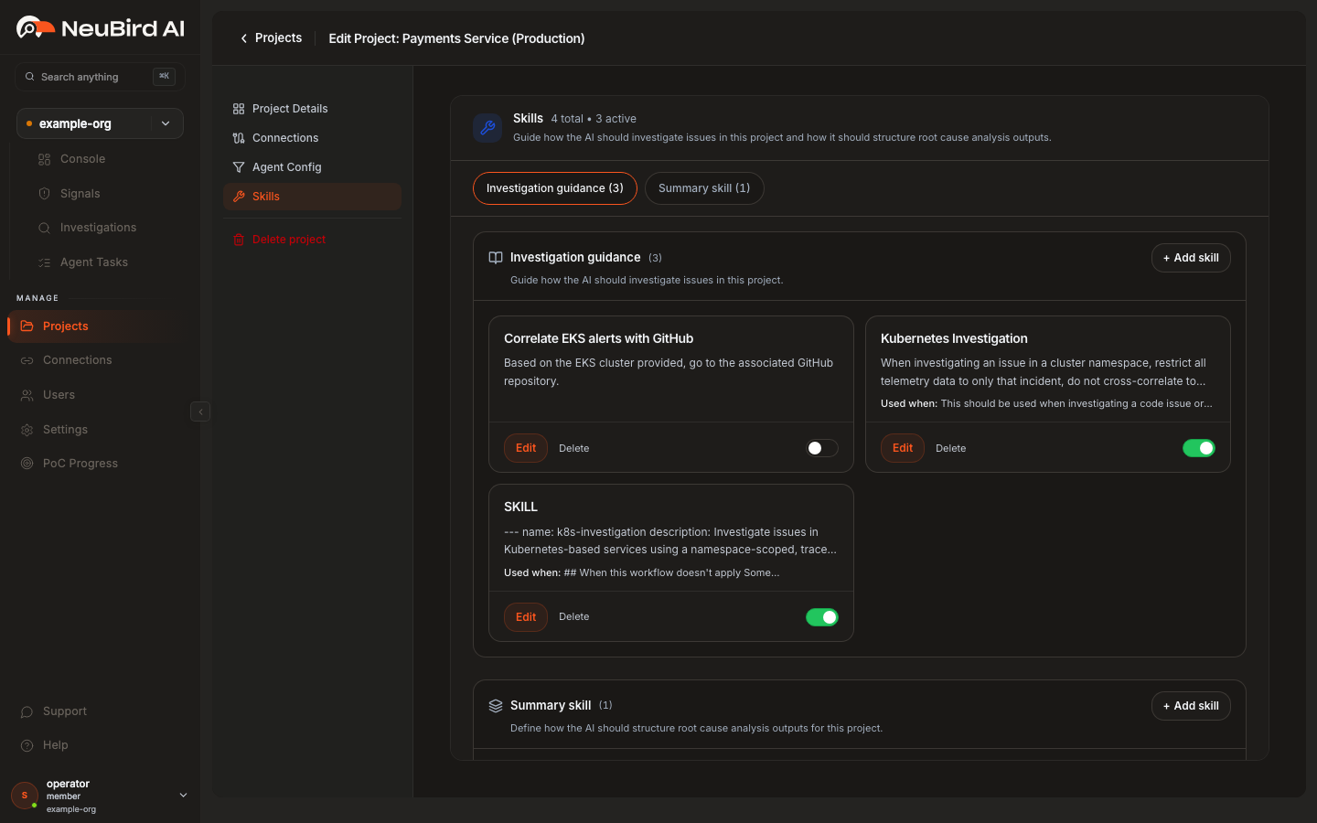Click the Connections link icon under Manage

(27, 360)
